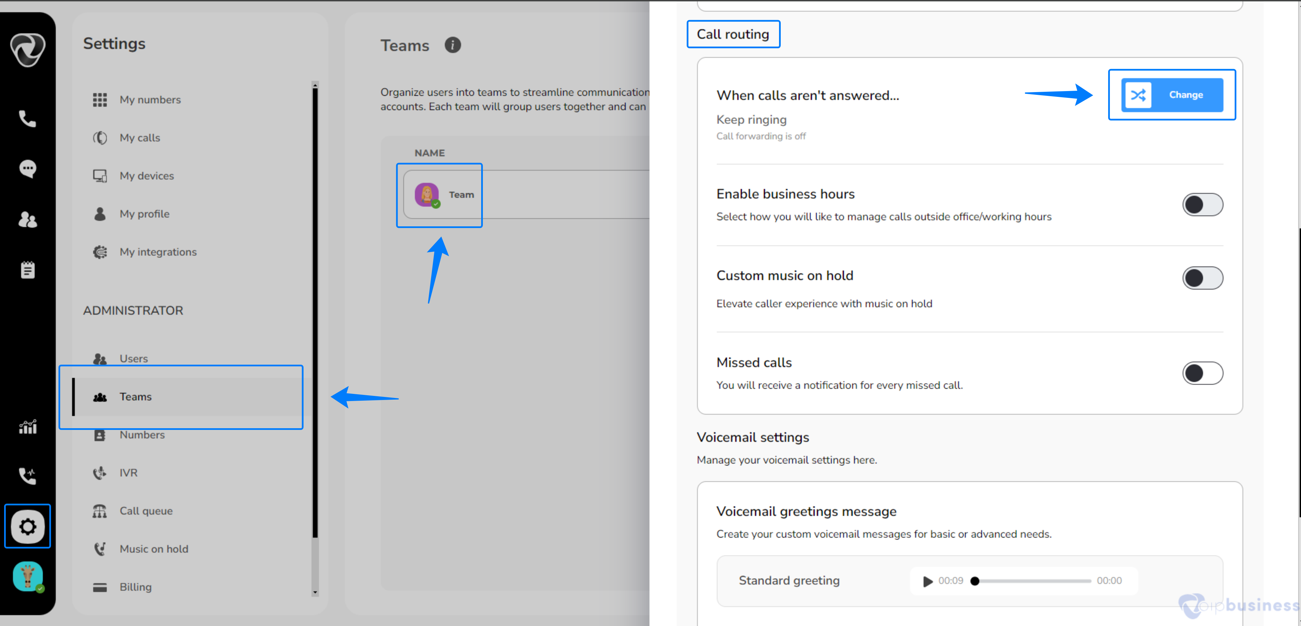Viewport: 1301px width, 626px height.
Task: Open the chat messages icon in sidebar
Action: tap(27, 169)
